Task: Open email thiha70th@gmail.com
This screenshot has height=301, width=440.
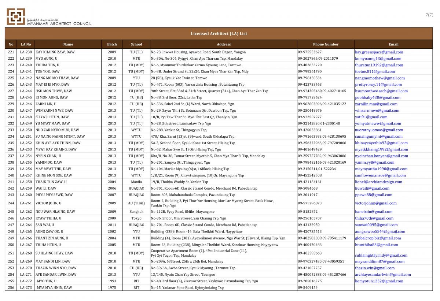Action: (x=374, y=218)
